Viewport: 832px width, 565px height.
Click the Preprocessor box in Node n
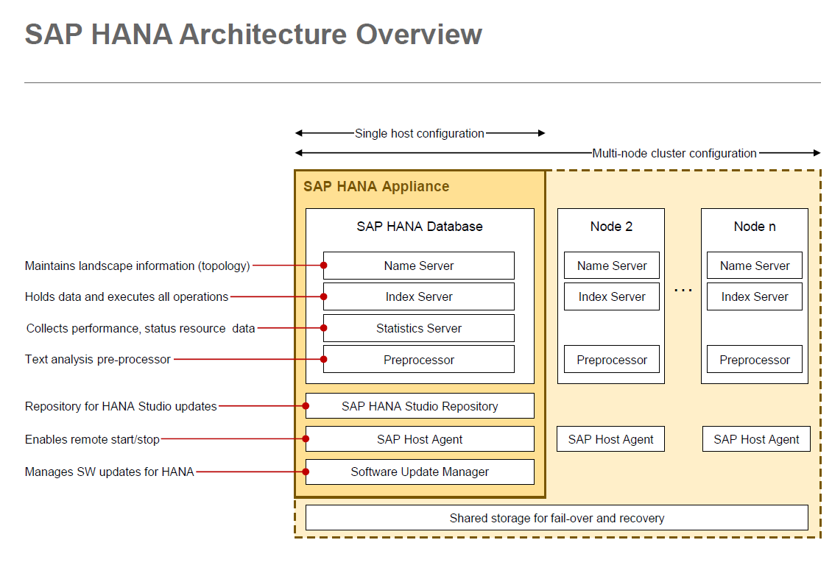[x=755, y=359]
